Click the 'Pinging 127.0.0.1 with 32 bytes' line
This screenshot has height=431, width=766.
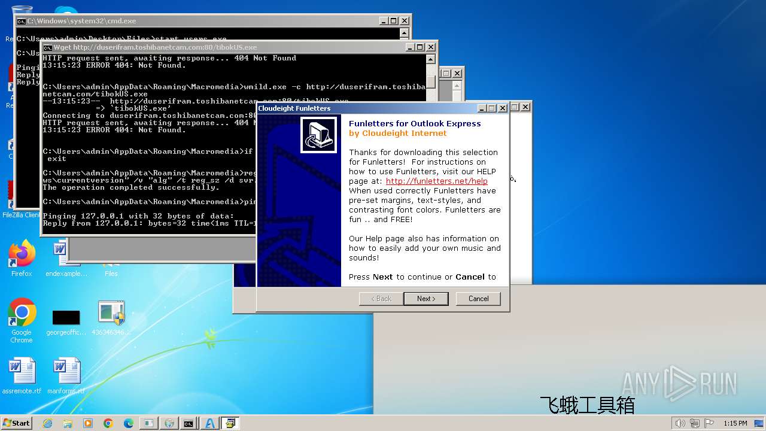click(138, 216)
